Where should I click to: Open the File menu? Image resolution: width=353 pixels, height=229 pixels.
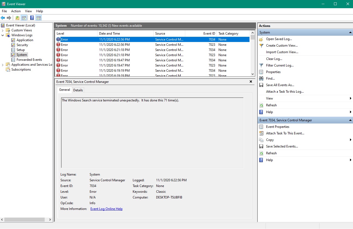(4, 11)
